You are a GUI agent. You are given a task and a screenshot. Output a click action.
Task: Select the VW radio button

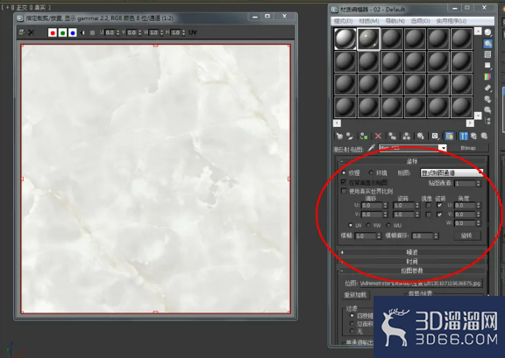tap(368, 225)
